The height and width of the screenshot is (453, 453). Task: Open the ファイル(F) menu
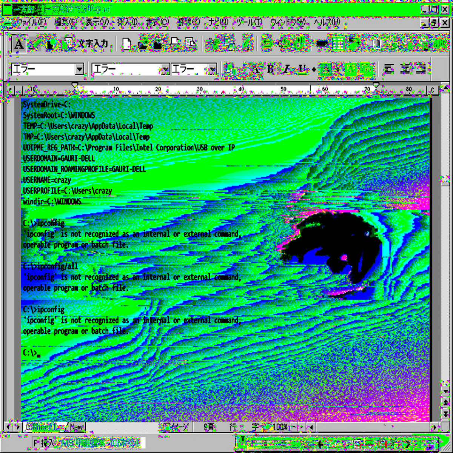(31, 23)
